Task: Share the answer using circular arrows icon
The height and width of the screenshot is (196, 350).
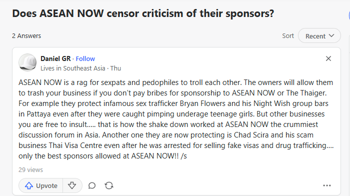Action: (109, 185)
